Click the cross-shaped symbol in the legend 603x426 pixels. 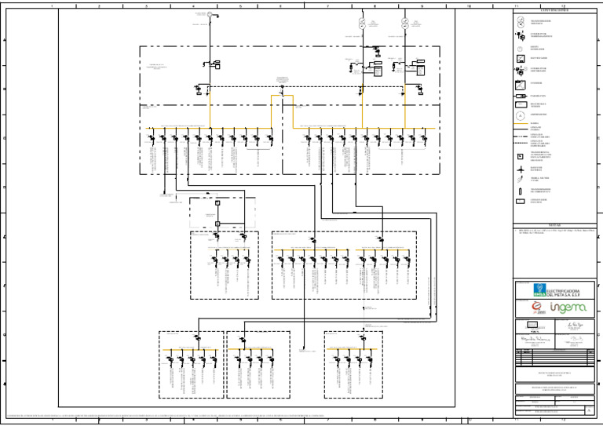[x=520, y=169]
